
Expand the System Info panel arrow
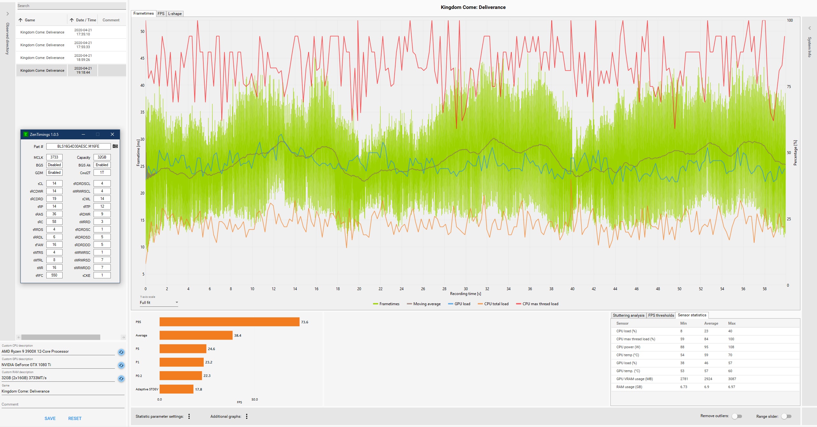(810, 28)
